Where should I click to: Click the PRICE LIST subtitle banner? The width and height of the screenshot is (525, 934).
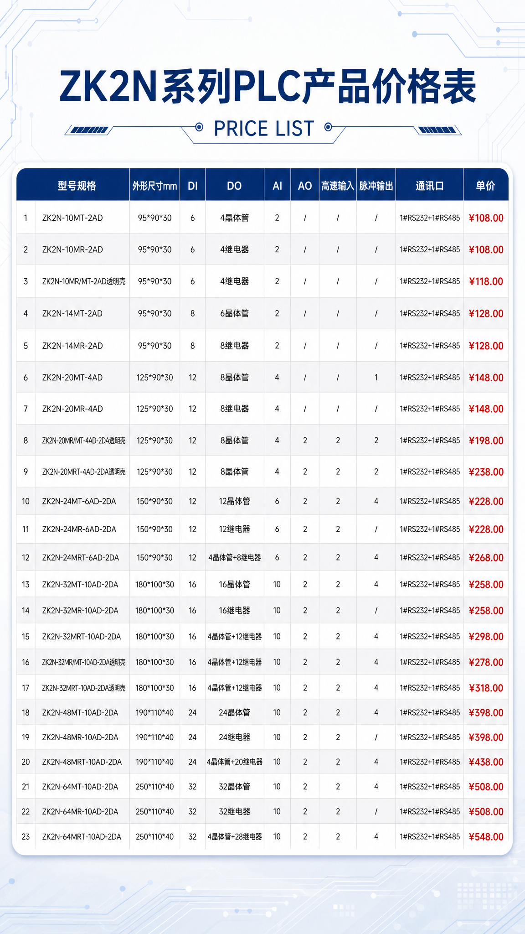(x=264, y=129)
